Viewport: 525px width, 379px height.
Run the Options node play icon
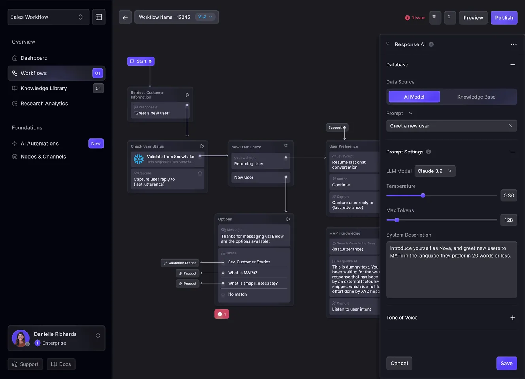point(288,219)
